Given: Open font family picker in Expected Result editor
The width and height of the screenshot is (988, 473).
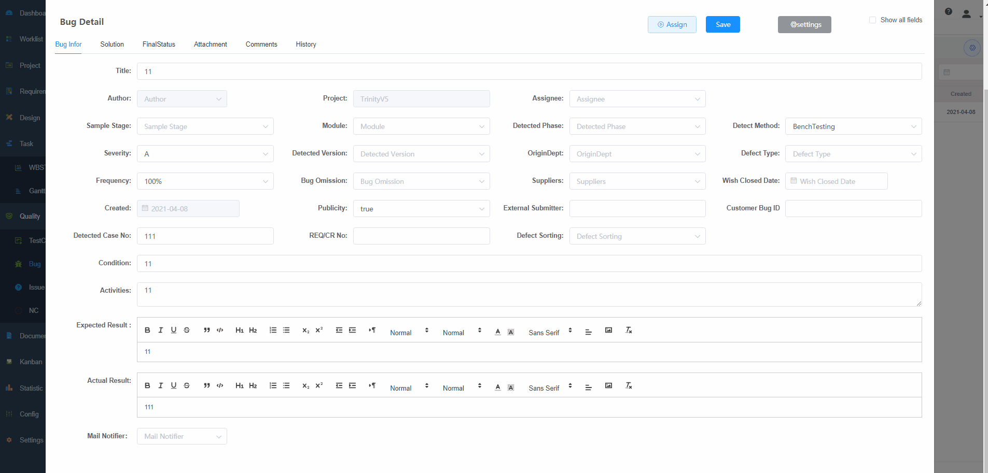Looking at the screenshot, I should (550, 332).
